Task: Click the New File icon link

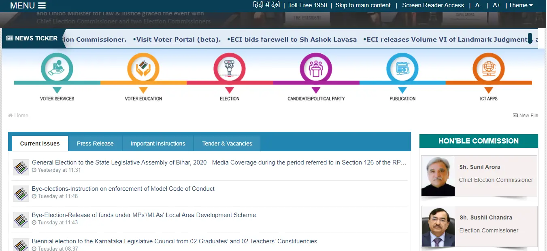Action: pyautogui.click(x=515, y=116)
